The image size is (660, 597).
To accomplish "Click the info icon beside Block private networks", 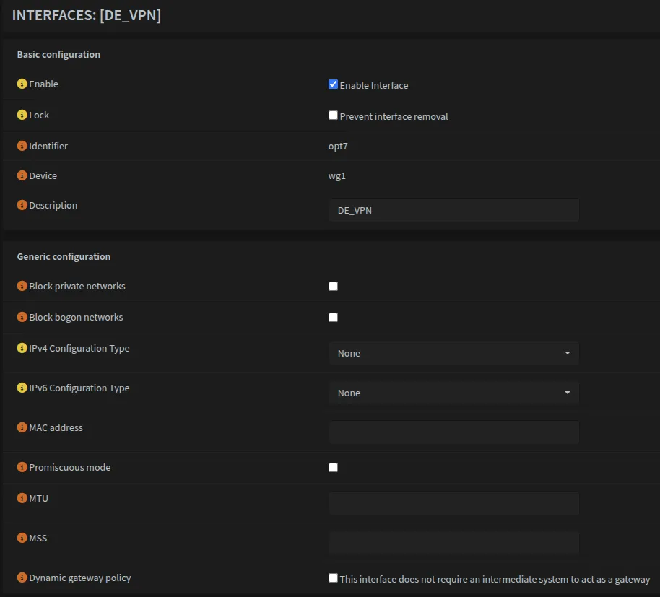I will click(21, 286).
